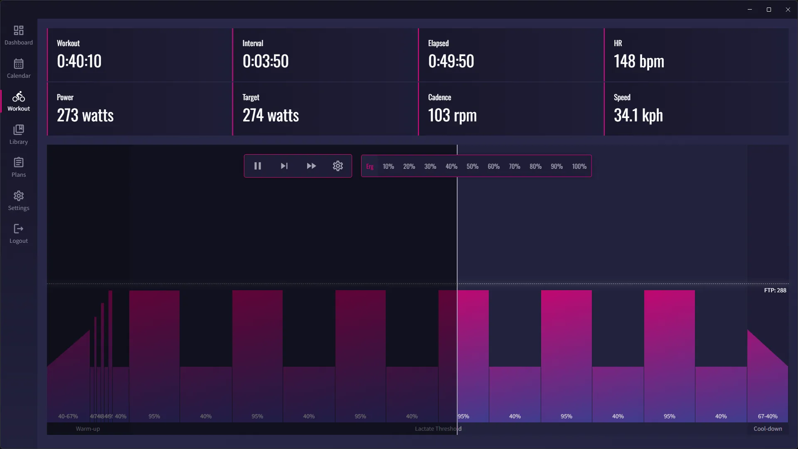The width and height of the screenshot is (798, 449).
Task: Click the Warm-up segment label
Action: click(x=88, y=429)
